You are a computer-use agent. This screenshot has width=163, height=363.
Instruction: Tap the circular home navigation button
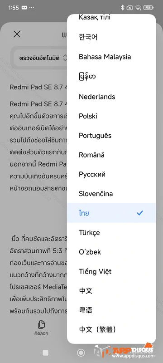point(81,353)
